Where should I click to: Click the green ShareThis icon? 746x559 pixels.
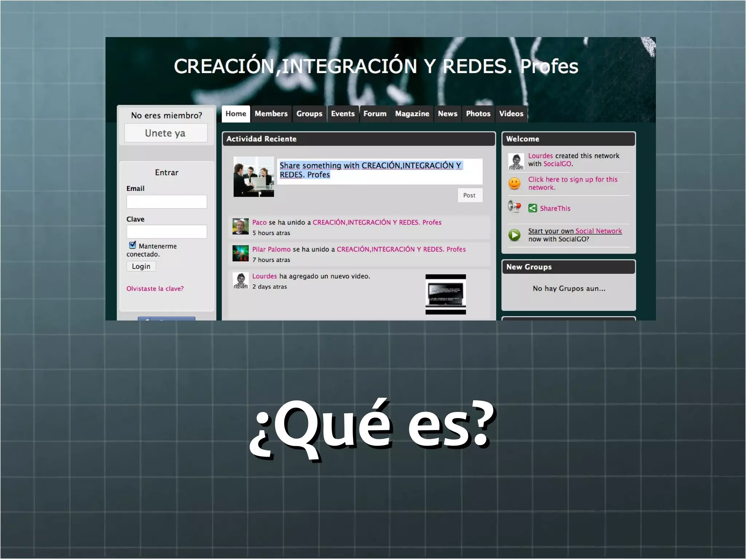533,208
